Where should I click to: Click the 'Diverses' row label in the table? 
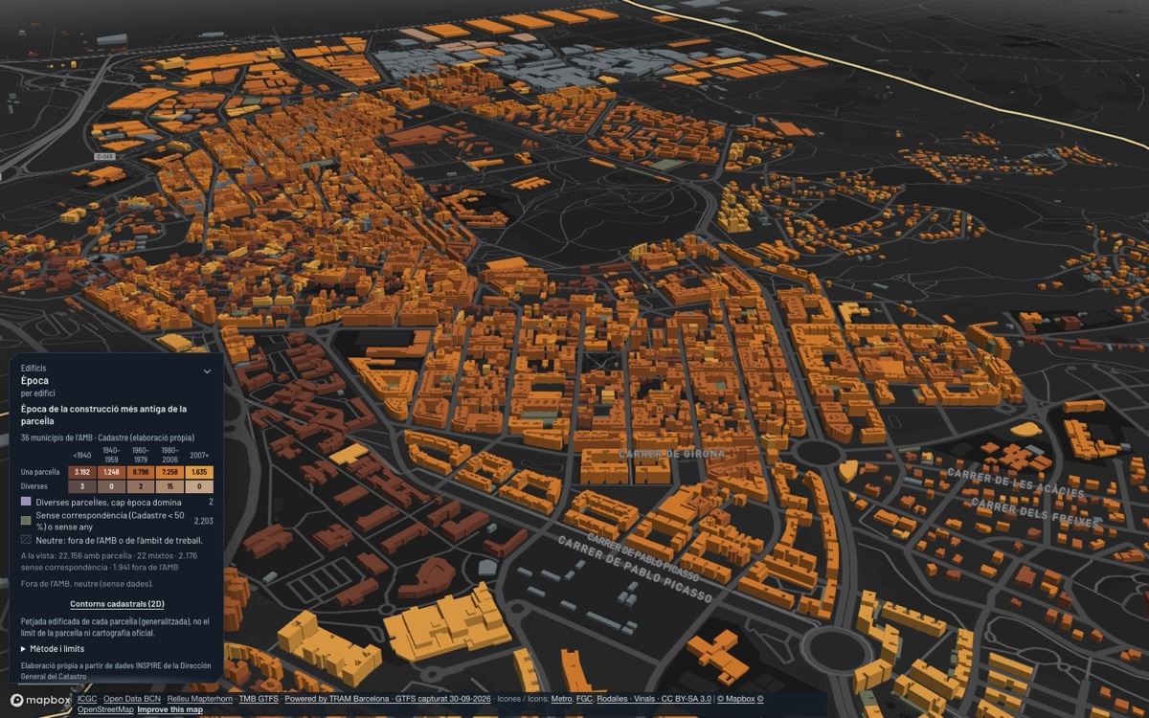tap(35, 486)
